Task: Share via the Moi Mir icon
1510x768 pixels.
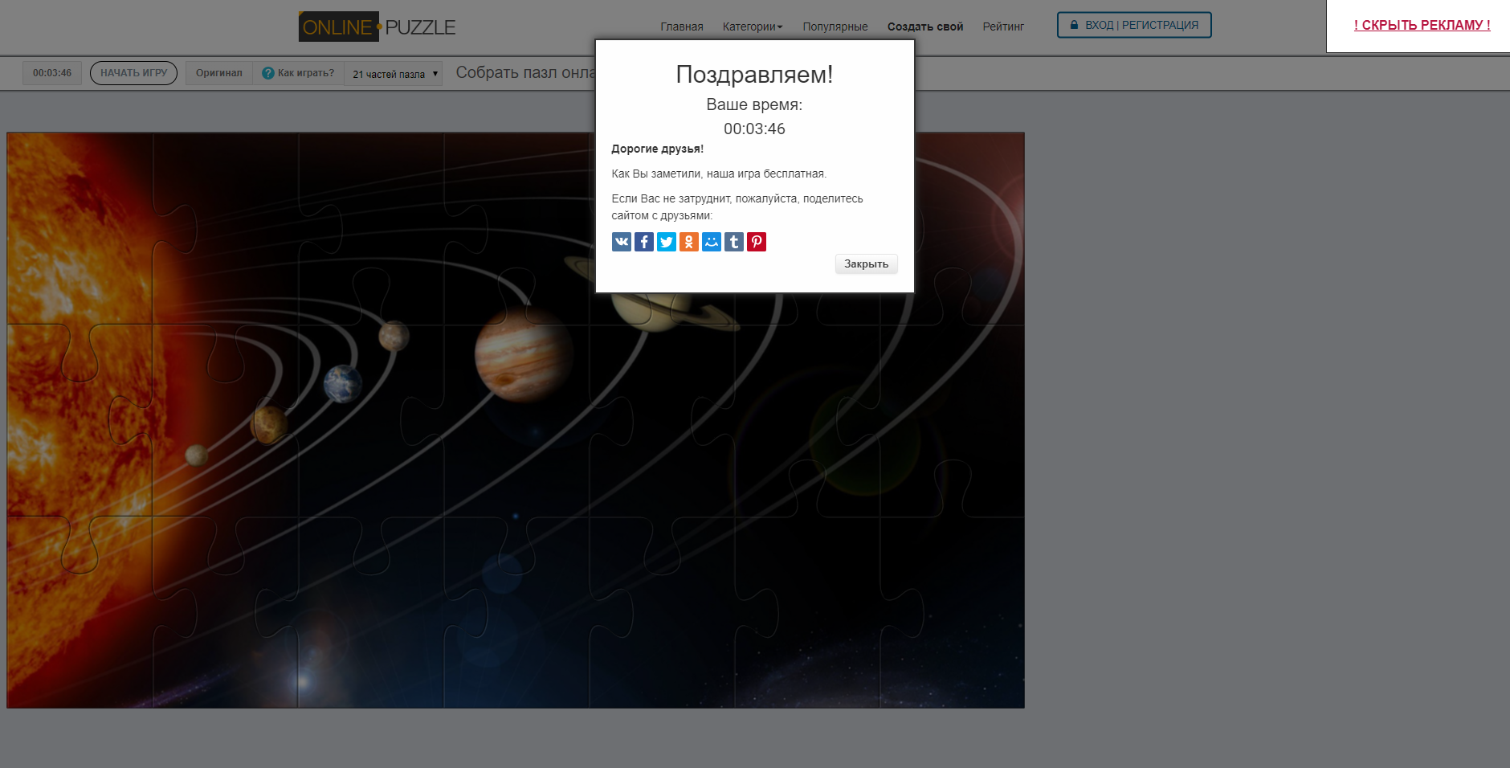Action: (x=712, y=242)
